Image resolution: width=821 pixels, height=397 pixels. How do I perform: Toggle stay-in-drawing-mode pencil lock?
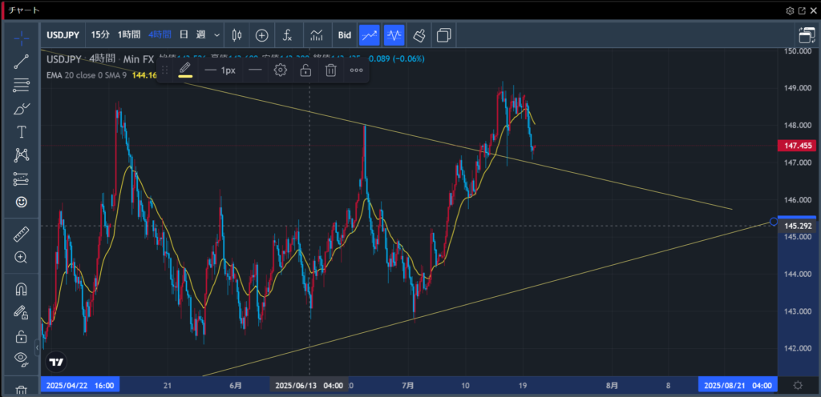click(21, 312)
